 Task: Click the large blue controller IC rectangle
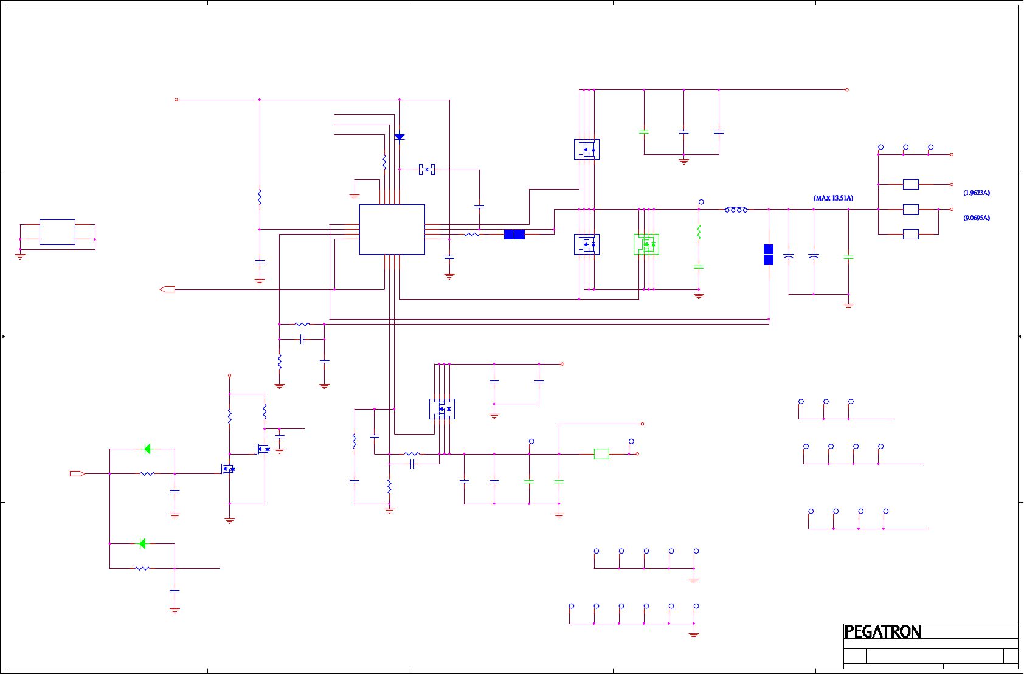[392, 229]
